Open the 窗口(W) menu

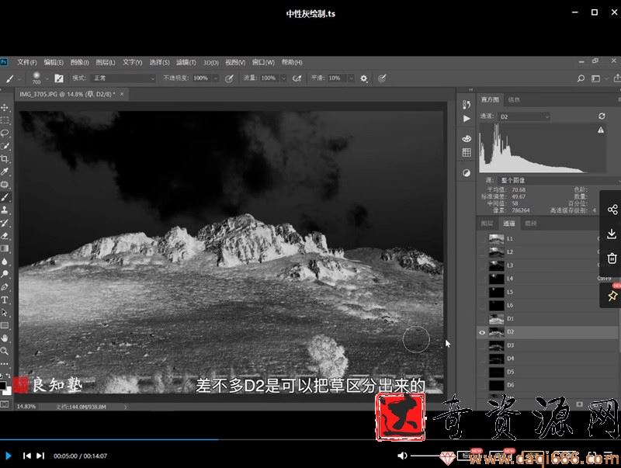click(263, 62)
